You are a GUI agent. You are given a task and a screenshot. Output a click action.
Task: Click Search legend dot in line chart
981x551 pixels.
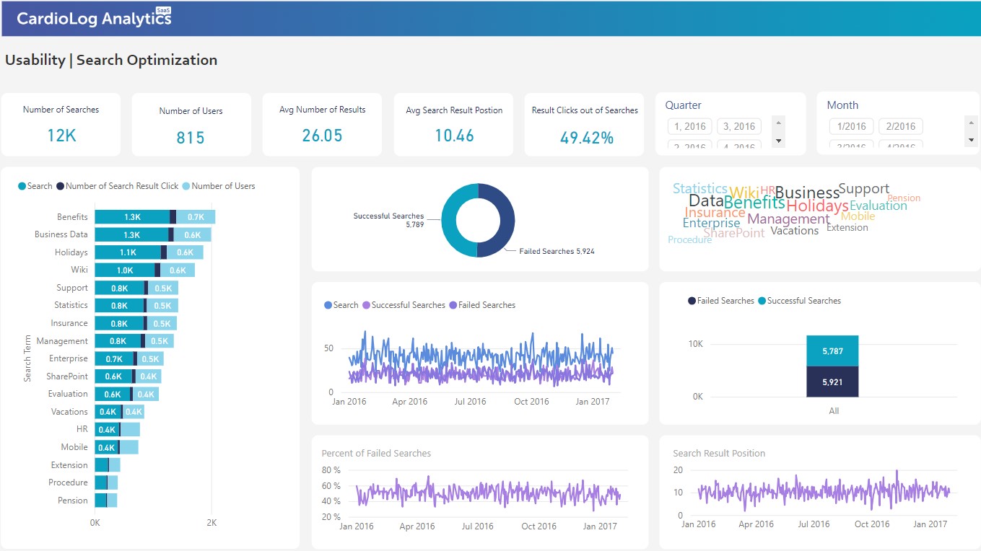coord(328,305)
